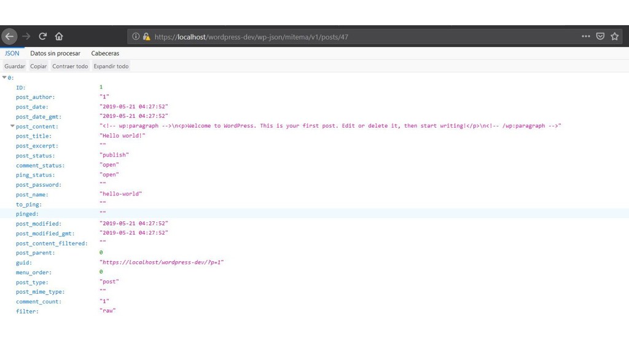The width and height of the screenshot is (629, 354).
Task: Click Contraer todo to collapse all
Action: click(x=70, y=66)
